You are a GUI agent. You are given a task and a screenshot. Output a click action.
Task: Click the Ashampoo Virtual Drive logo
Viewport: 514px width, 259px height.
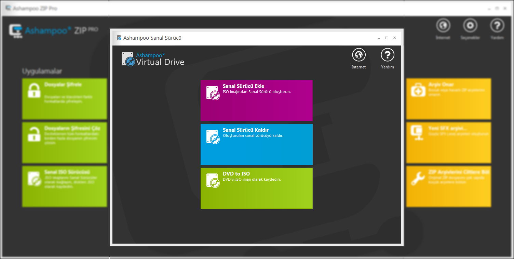pos(153,59)
